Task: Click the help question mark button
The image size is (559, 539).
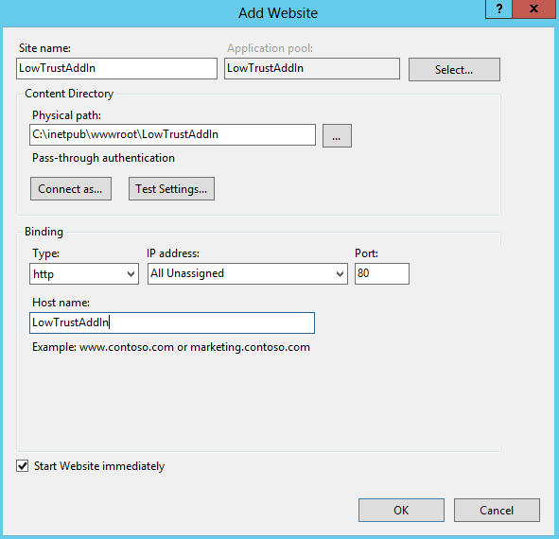Action: pos(498,9)
